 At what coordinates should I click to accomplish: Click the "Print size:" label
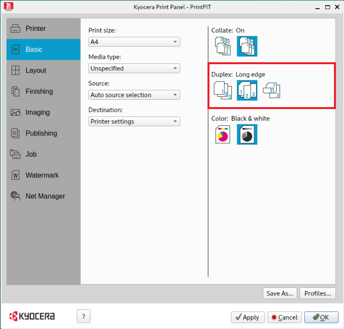tap(102, 31)
